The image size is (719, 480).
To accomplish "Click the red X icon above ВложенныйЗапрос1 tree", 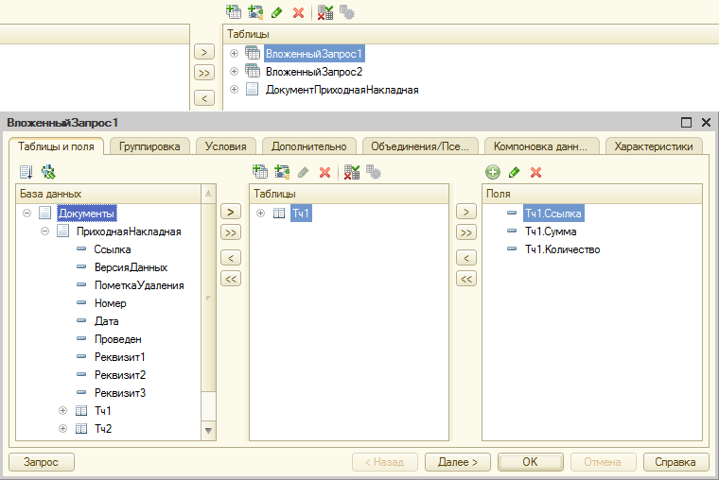I will 298,12.
